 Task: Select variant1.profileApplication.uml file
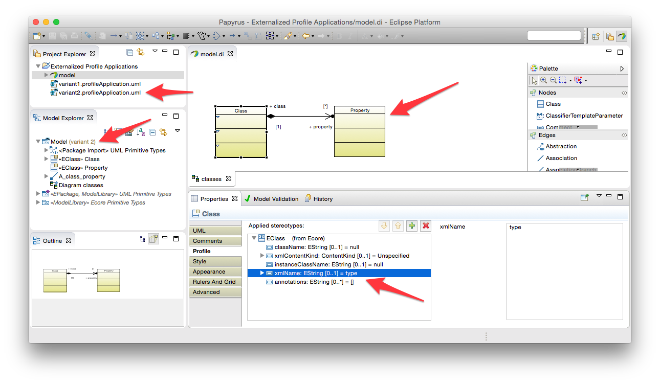[x=96, y=84]
